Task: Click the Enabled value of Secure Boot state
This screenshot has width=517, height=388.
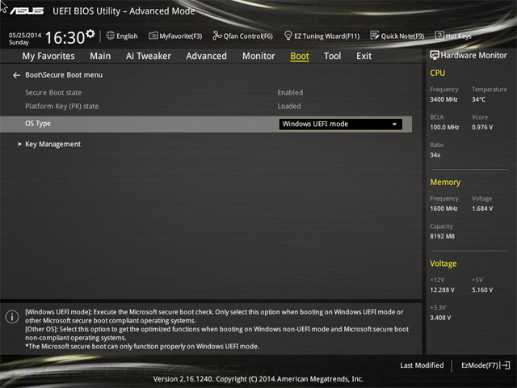Action: pos(290,93)
